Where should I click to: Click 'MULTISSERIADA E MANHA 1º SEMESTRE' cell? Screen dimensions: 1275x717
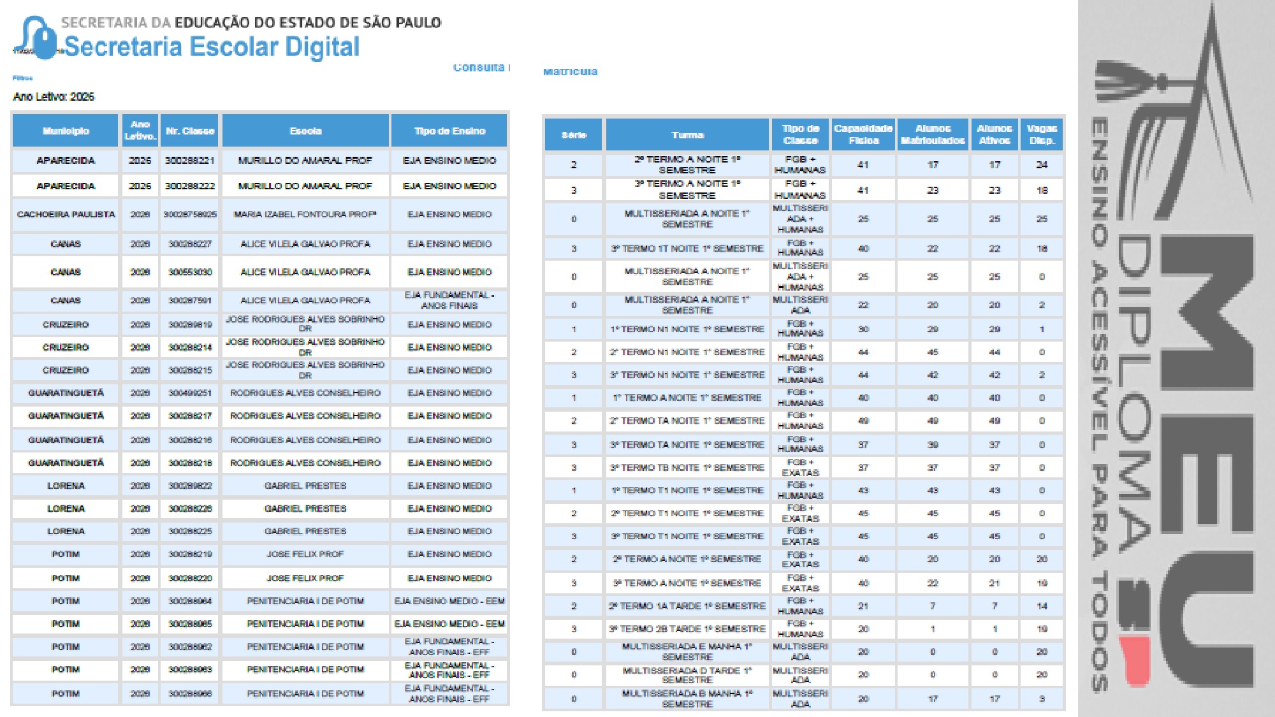point(687,652)
